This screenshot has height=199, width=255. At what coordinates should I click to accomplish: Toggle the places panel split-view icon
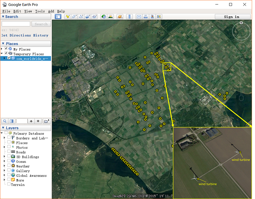click(12, 121)
